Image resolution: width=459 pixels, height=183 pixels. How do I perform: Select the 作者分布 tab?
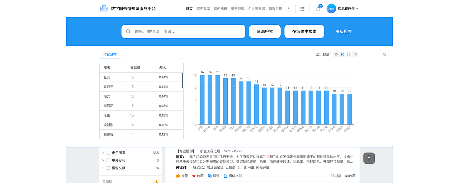point(110,54)
